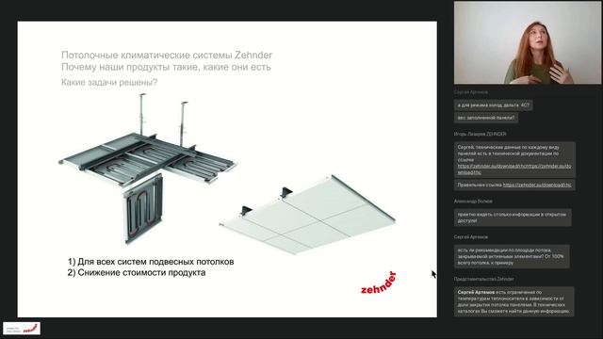Screen dimensions: 603x339
Task: Click the sender name 'Представительство Zehnder'
Action: [483, 279]
